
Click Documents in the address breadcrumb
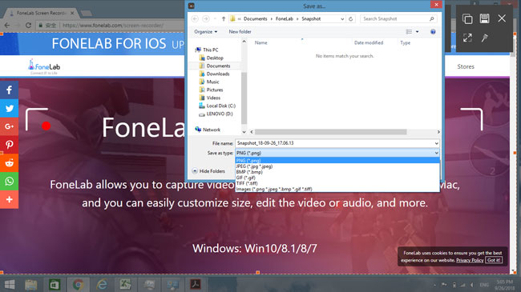tap(255, 19)
